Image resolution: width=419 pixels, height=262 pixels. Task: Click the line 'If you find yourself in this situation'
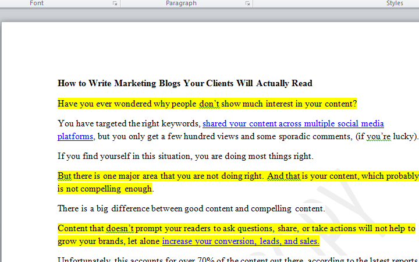186,156
